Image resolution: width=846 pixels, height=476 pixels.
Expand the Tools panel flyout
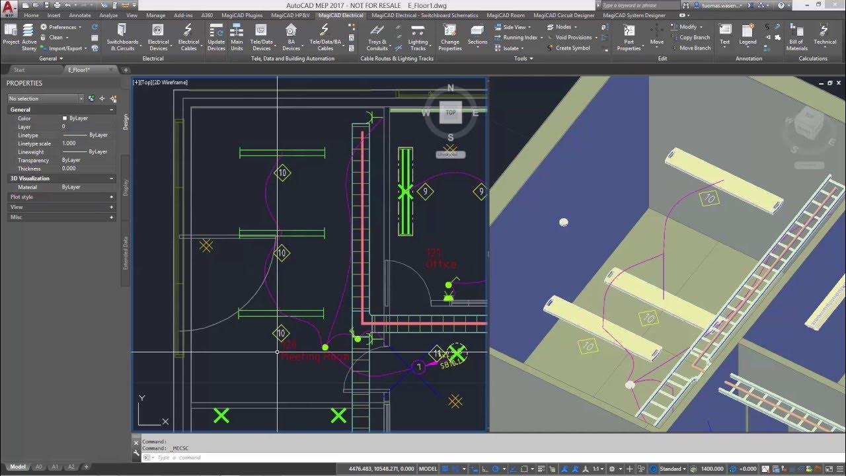[x=523, y=58]
